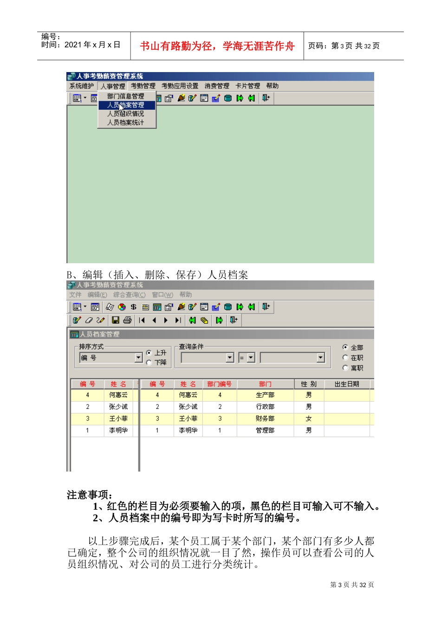Click database cylinder icon in 人员档案管理 window toolbar

click(228, 307)
